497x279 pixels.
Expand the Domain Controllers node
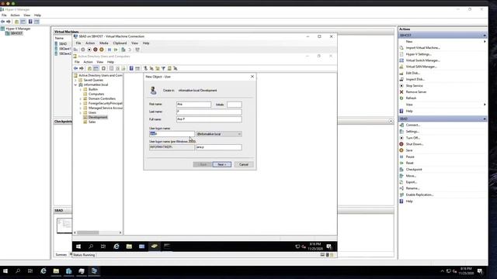click(81, 98)
